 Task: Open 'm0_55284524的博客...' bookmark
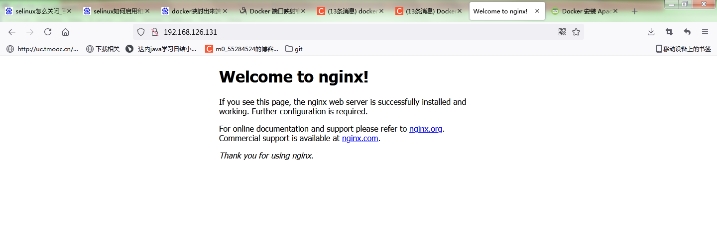click(x=242, y=49)
